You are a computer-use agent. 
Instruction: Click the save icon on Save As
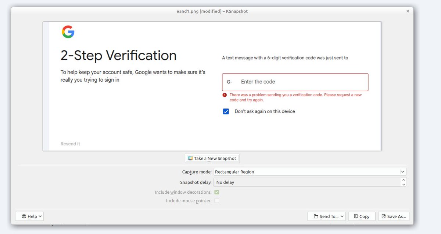point(384,216)
